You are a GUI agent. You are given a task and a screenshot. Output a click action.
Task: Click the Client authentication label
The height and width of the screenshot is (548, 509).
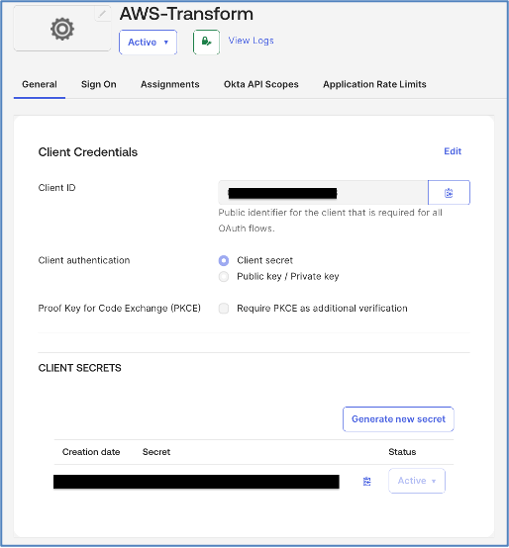84,260
